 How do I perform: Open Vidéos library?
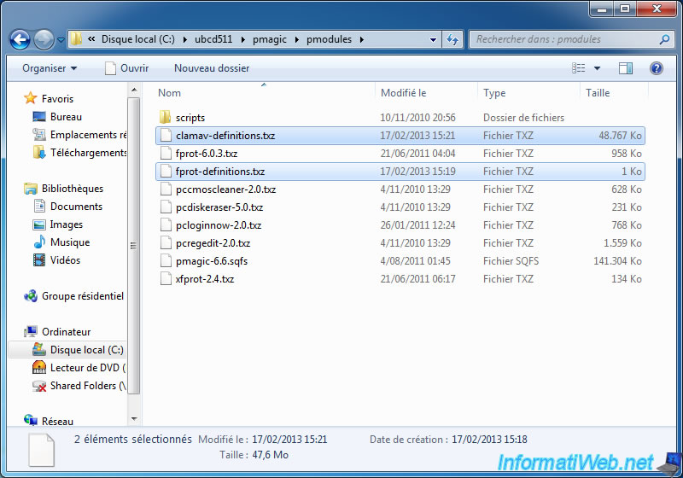pos(66,259)
